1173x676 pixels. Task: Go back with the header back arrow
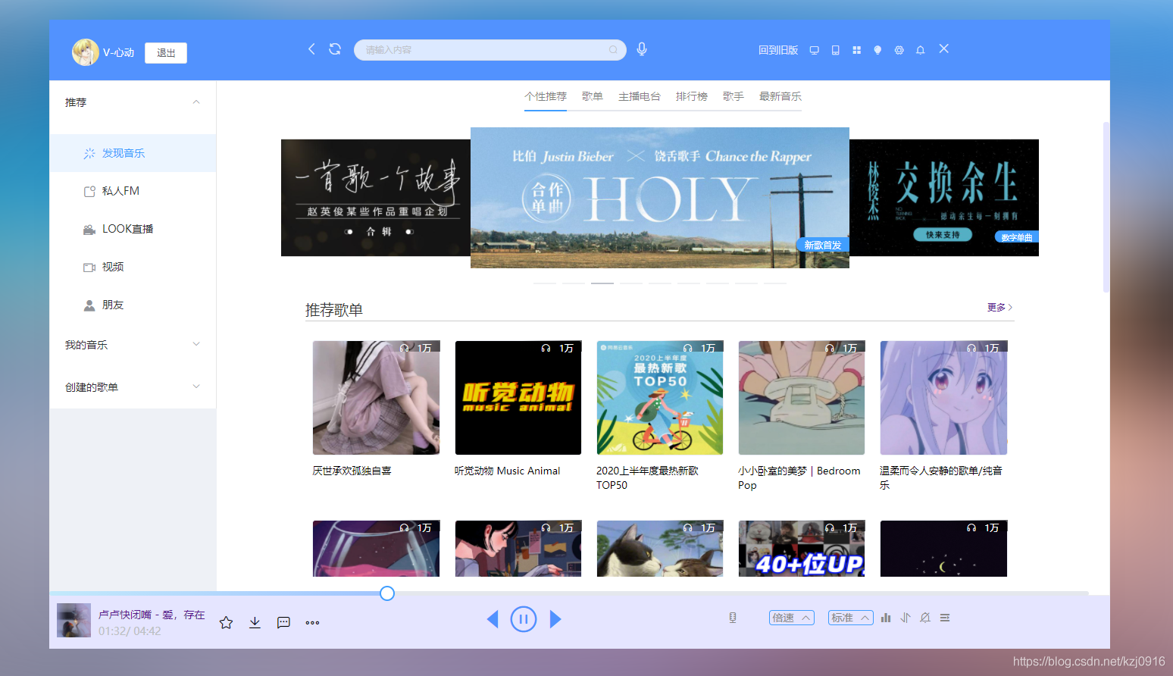click(x=311, y=49)
